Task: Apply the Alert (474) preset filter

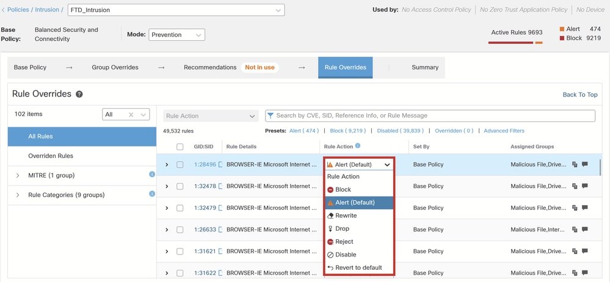Action: tap(304, 131)
